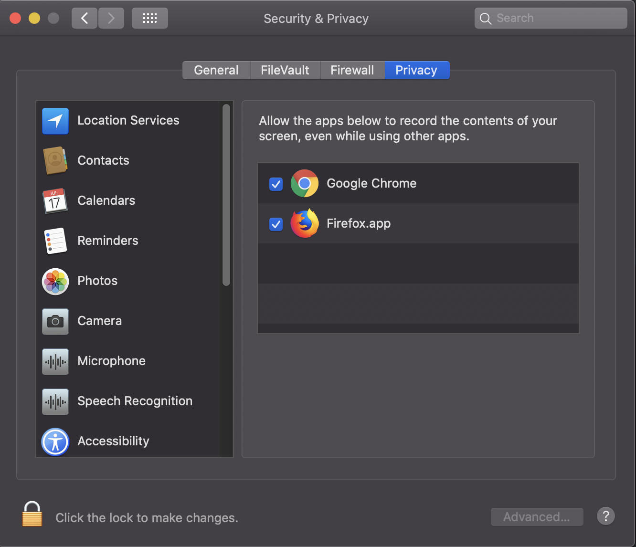
Task: Switch to the Firewall tab
Action: click(x=352, y=70)
